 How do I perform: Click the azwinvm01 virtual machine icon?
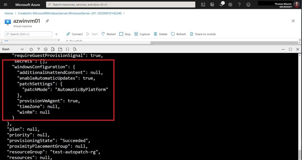click(8, 22)
